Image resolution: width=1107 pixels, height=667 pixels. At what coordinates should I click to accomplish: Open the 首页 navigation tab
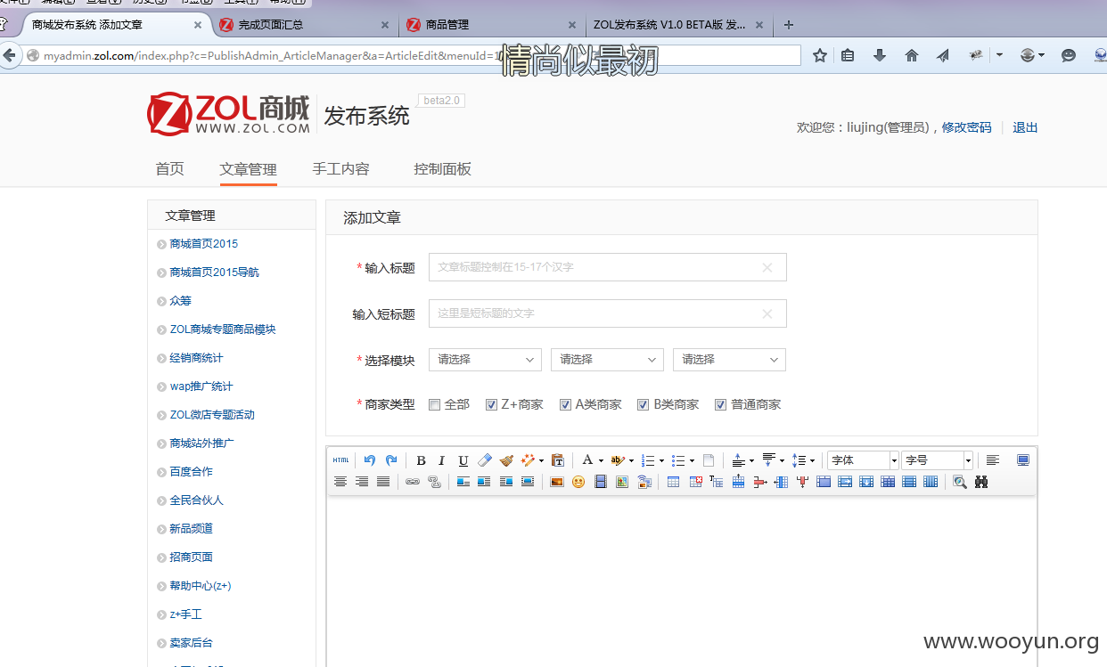[169, 169]
